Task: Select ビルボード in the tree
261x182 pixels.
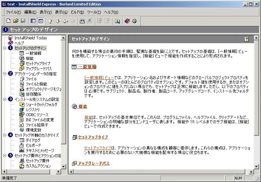Action: (33, 145)
